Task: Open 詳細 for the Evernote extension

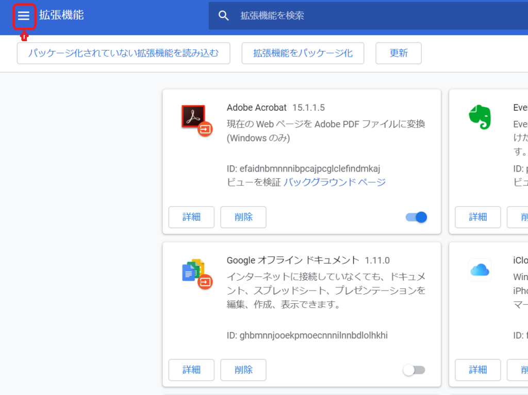Action: pos(478,217)
